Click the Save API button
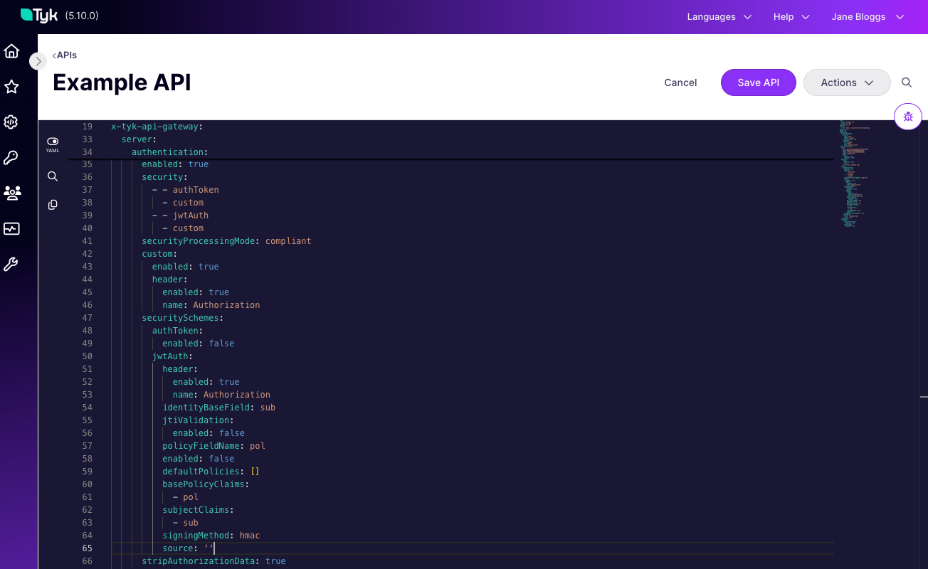The width and height of the screenshot is (928, 569). (x=758, y=83)
